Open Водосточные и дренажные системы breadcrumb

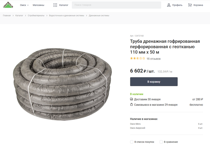(x=66, y=16)
